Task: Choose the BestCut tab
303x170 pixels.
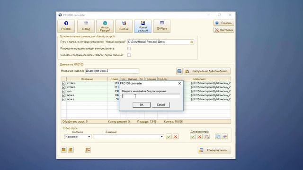Action: [124, 26]
